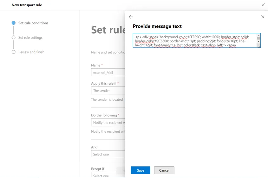The width and height of the screenshot is (268, 178).
Task: Click the message text box scroll up arrow
Action: pyautogui.click(x=258, y=35)
